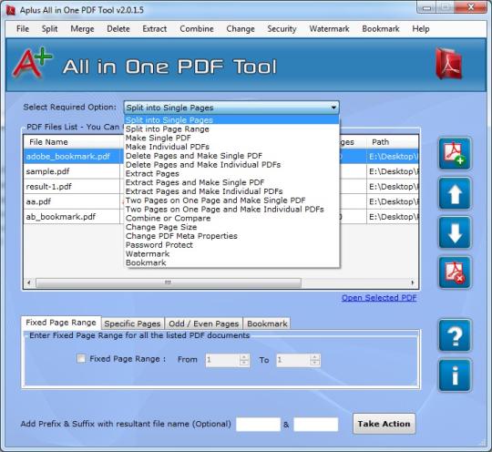Click the To page number field

point(298,360)
